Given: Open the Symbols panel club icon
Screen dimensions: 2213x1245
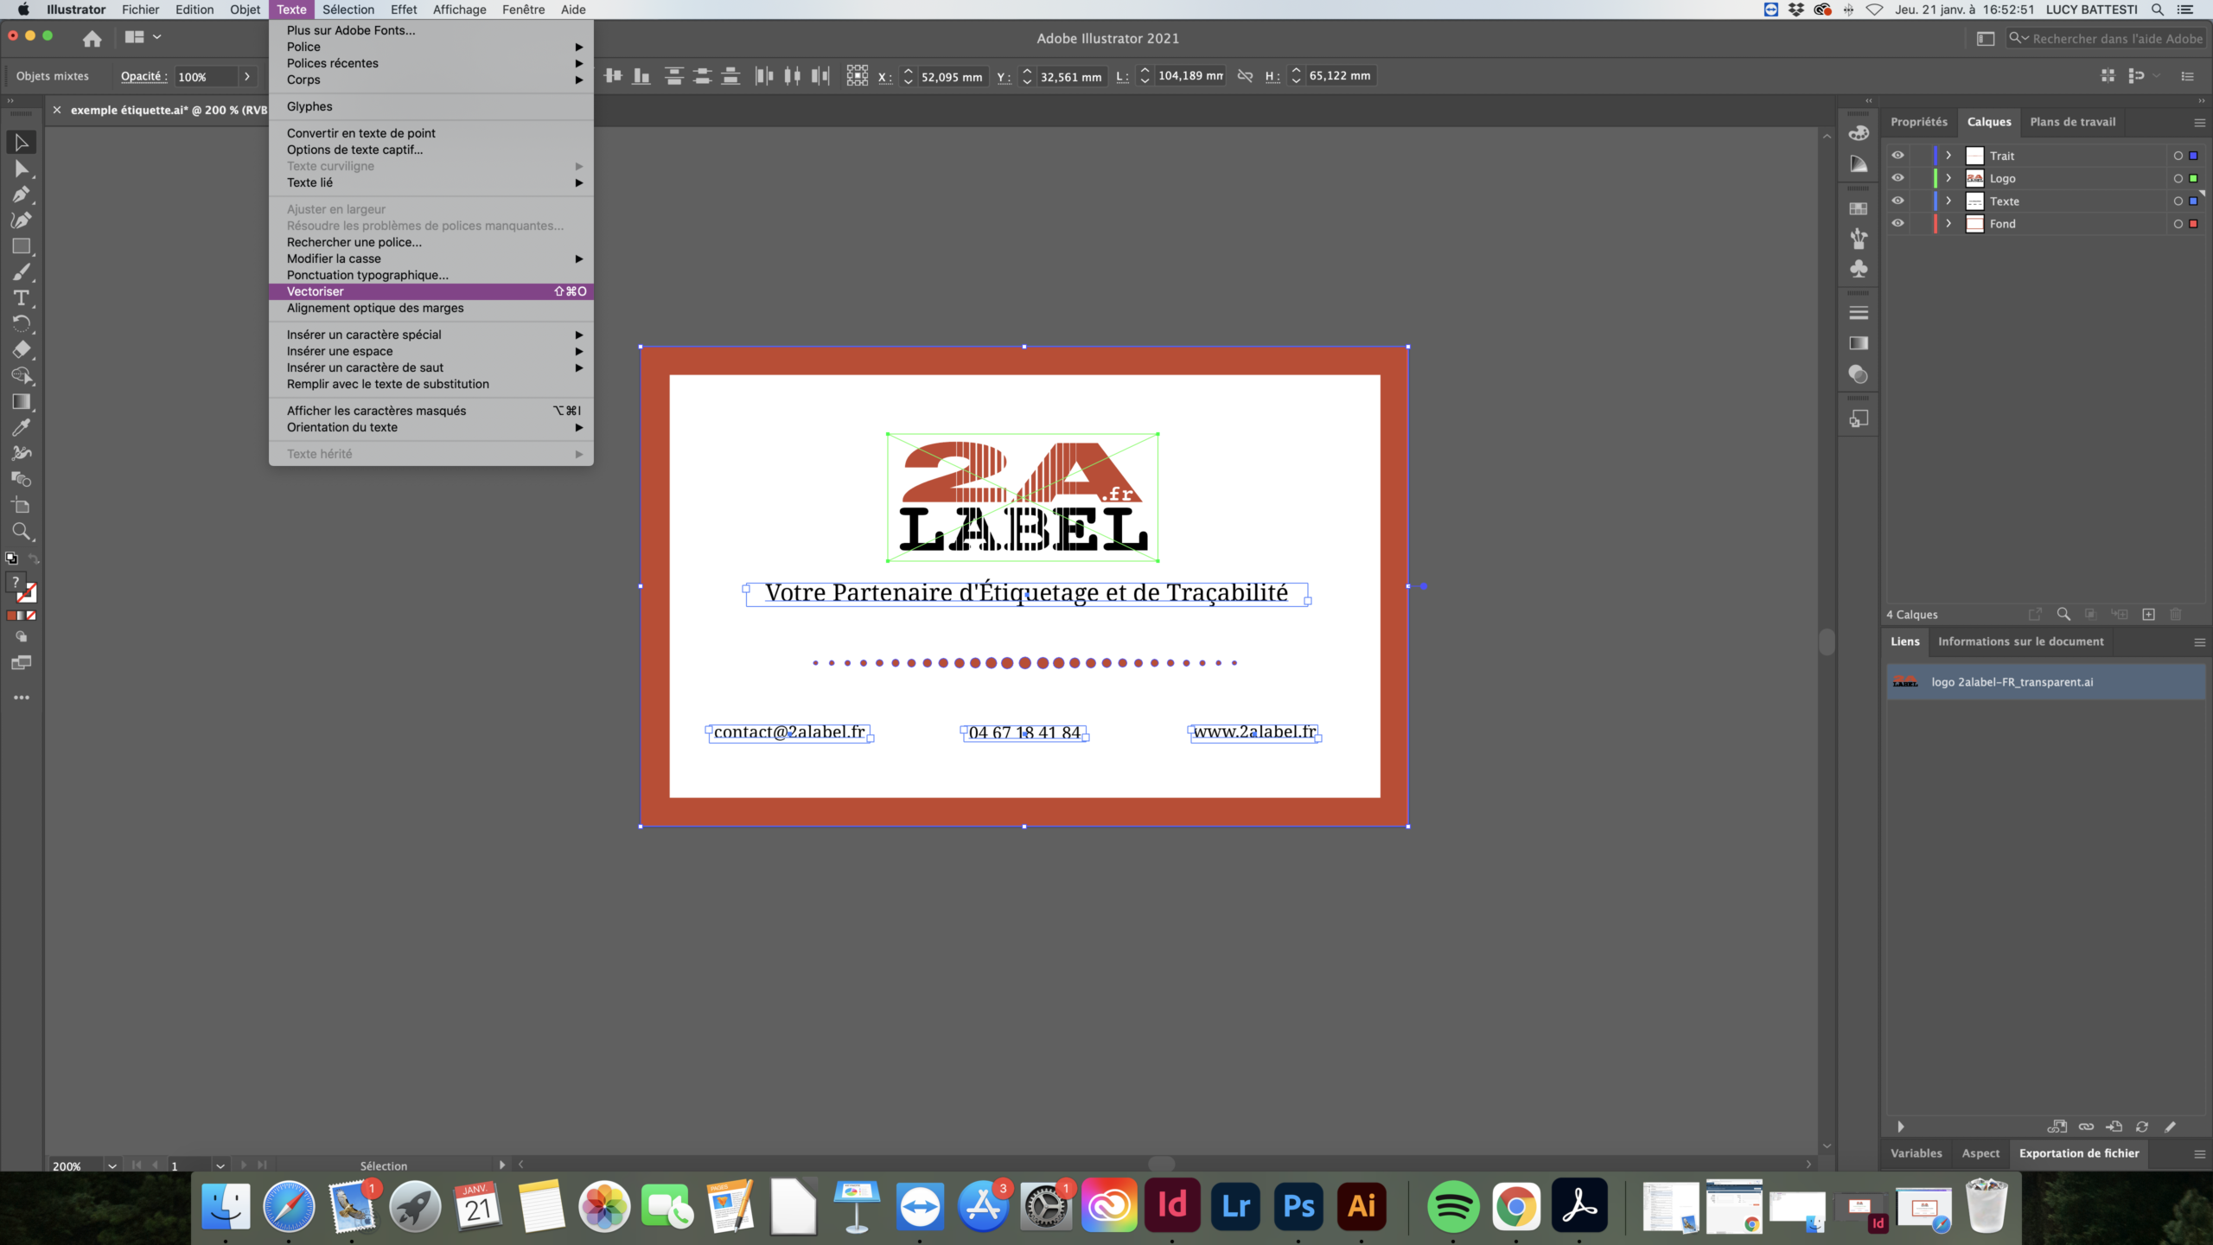Looking at the screenshot, I should click(x=1859, y=269).
